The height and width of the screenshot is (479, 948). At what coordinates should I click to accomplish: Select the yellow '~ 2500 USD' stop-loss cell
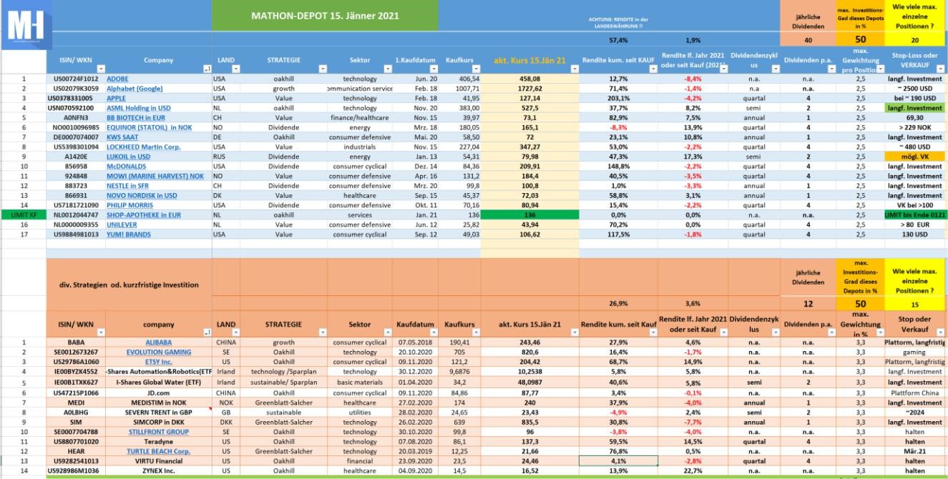[x=915, y=89]
